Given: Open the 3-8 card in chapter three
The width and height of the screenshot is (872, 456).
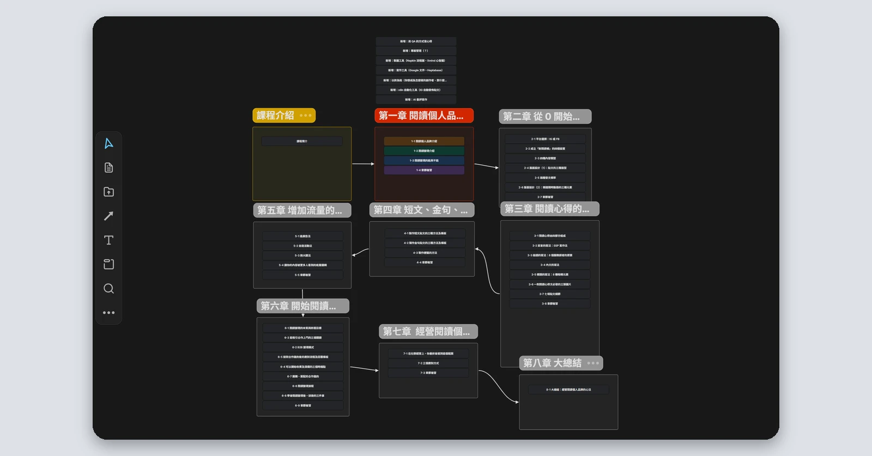Looking at the screenshot, I should click(550, 303).
